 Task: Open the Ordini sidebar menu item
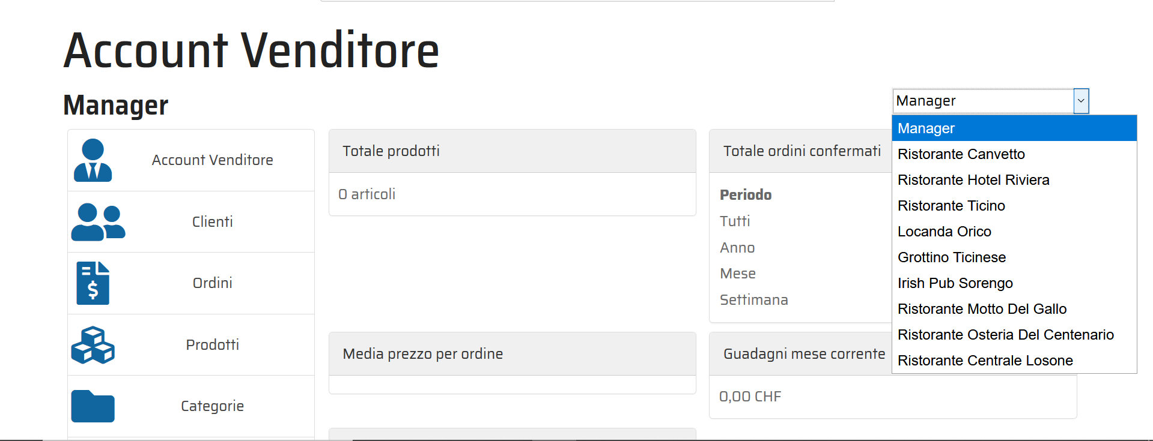pyautogui.click(x=212, y=283)
